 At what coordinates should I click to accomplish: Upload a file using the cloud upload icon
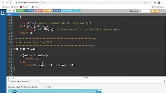coord(13,11)
